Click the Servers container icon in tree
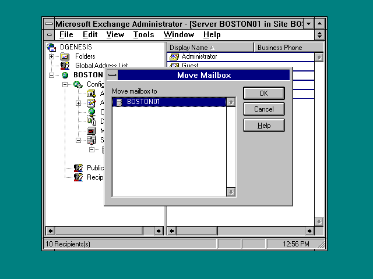This screenshot has width=373, height=279. point(92,140)
